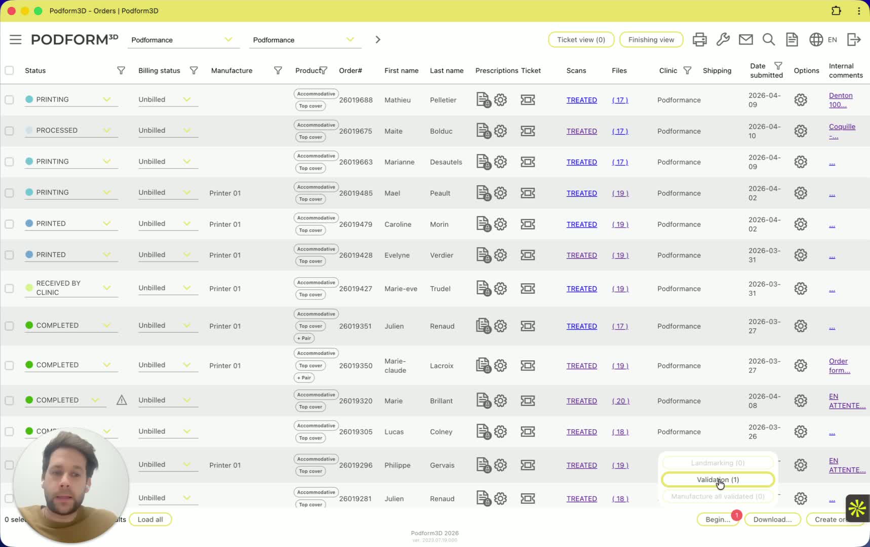Open ticket icon for Caroline Morin
Image resolution: width=870 pixels, height=547 pixels.
(528, 224)
